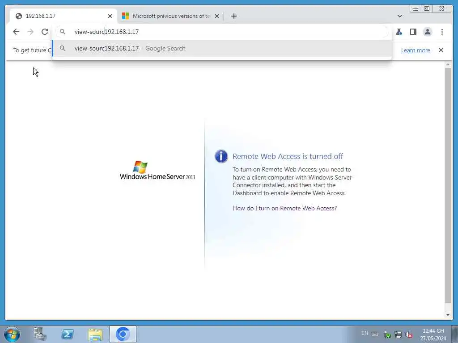458x343 pixels.
Task: Go back using the browser back arrow
Action: 16,32
